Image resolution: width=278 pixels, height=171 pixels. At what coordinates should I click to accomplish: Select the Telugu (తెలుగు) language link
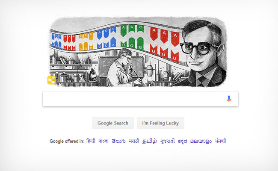tap(118, 141)
